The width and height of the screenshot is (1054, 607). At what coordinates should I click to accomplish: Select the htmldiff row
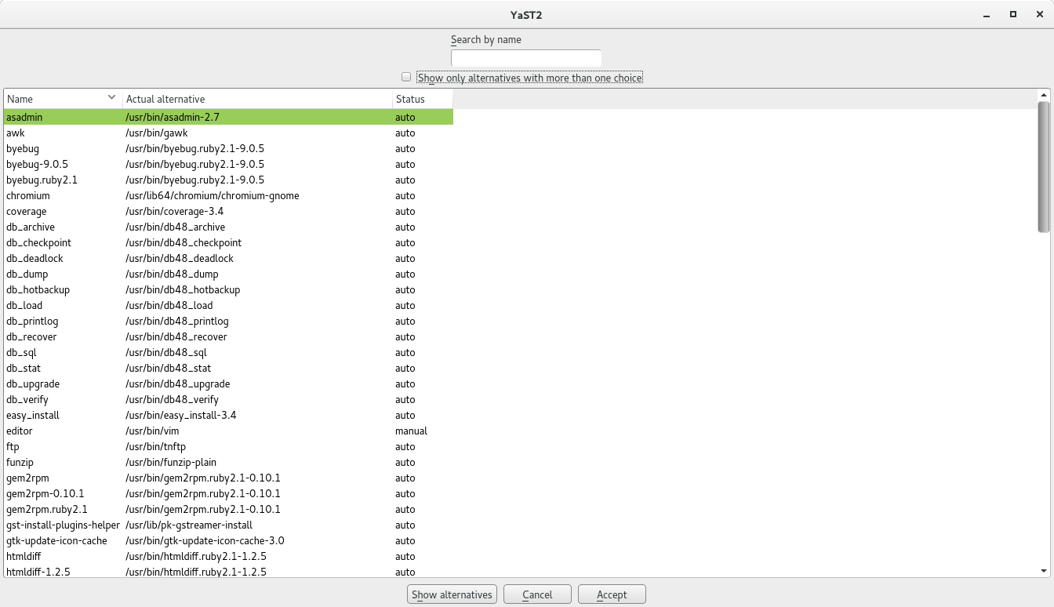click(x=228, y=556)
